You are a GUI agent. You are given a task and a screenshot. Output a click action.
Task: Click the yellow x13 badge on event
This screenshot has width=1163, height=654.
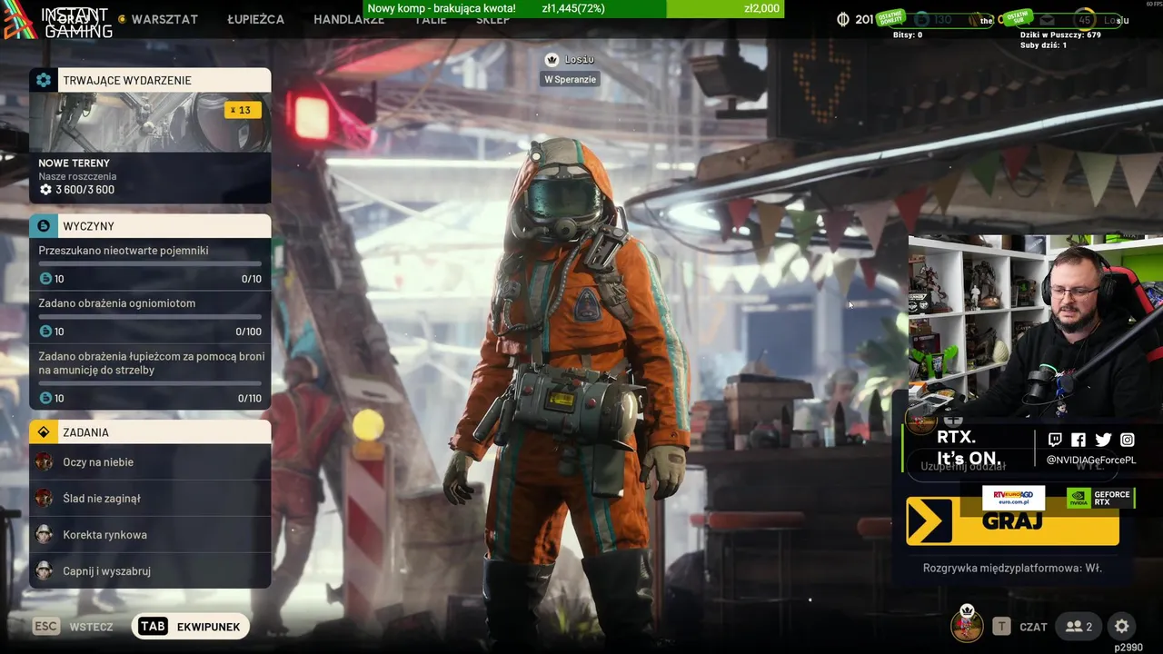(243, 110)
